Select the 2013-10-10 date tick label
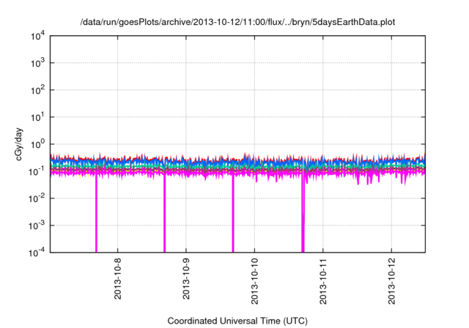This screenshot has height=328, width=469. coord(254,281)
